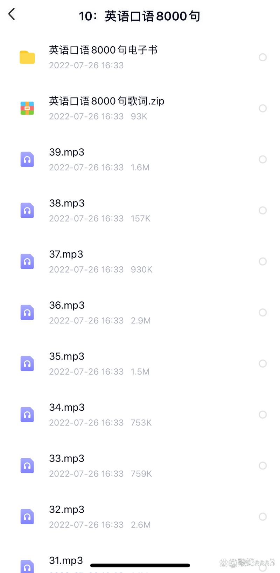280x573 pixels.
Task: Click the audio icon for 39.mp3
Action: pos(27,159)
